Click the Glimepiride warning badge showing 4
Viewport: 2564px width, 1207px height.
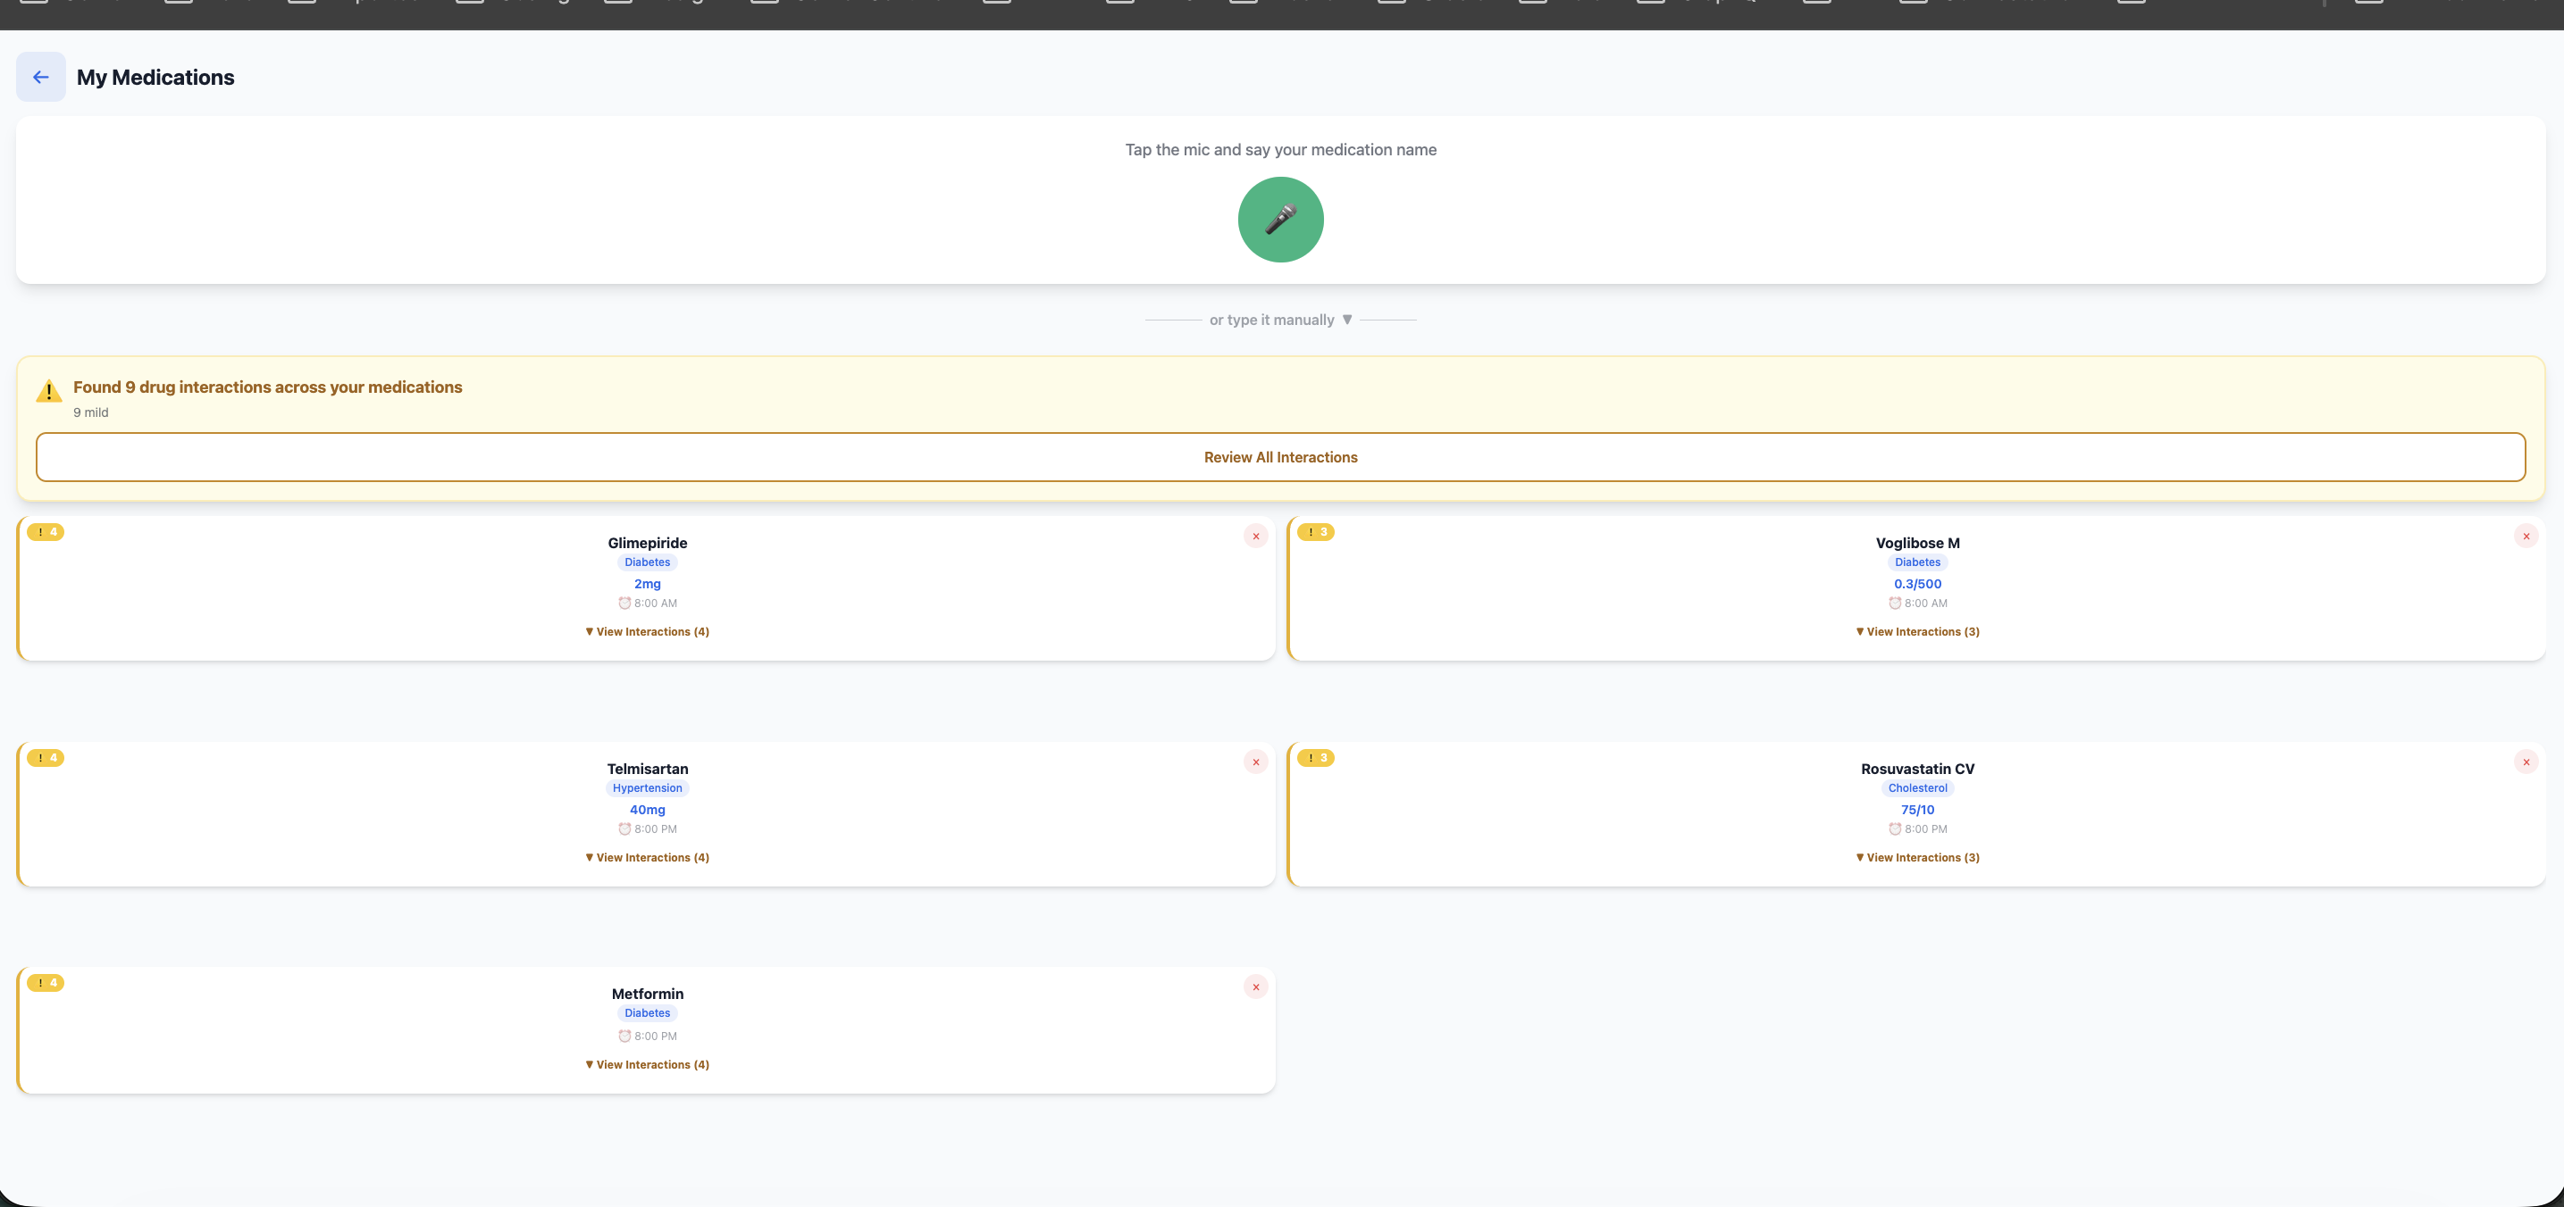(x=46, y=532)
